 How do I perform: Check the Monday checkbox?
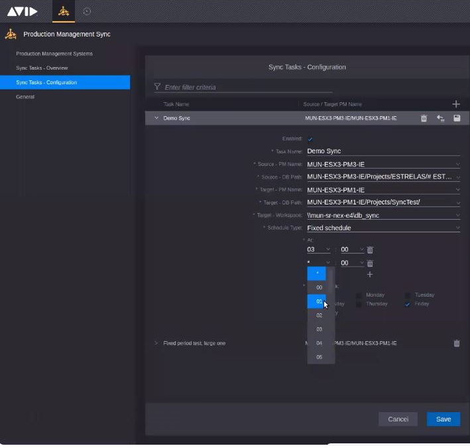359,295
